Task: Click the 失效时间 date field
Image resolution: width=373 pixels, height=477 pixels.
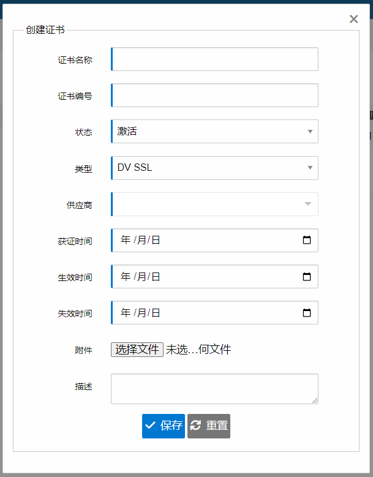Action: (214, 313)
